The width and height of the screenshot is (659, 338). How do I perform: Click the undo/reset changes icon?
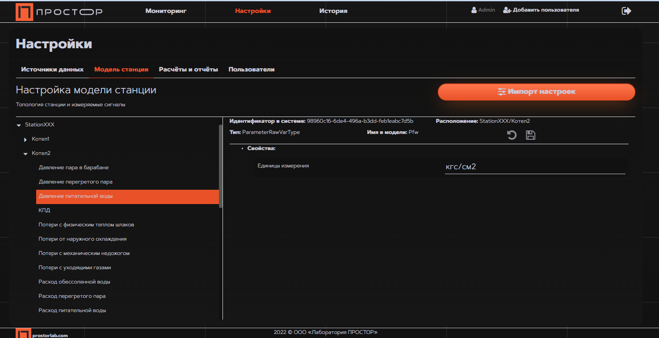(x=512, y=135)
